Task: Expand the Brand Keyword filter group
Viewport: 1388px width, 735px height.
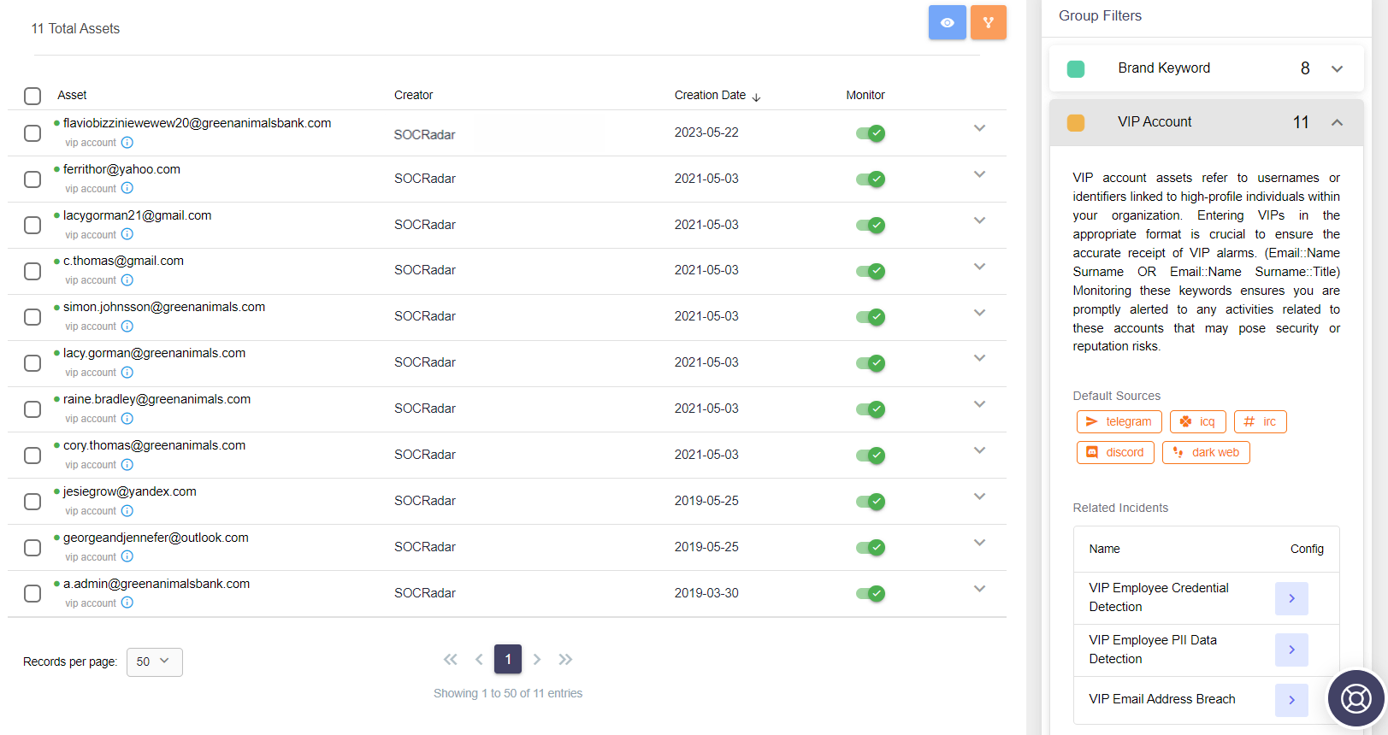Action: (x=1337, y=68)
